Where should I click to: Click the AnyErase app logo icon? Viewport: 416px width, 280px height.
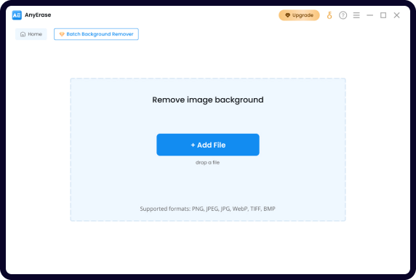click(x=17, y=15)
